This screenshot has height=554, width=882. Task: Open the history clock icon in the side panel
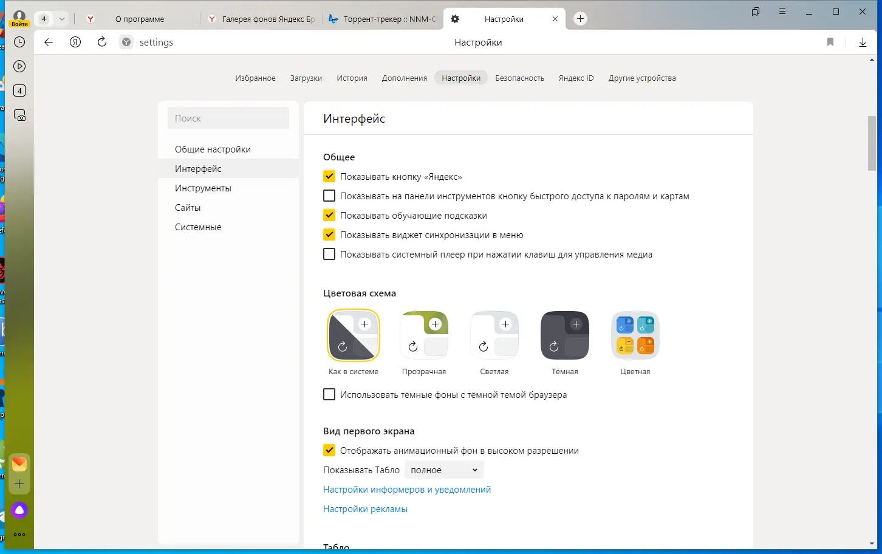coord(19,42)
